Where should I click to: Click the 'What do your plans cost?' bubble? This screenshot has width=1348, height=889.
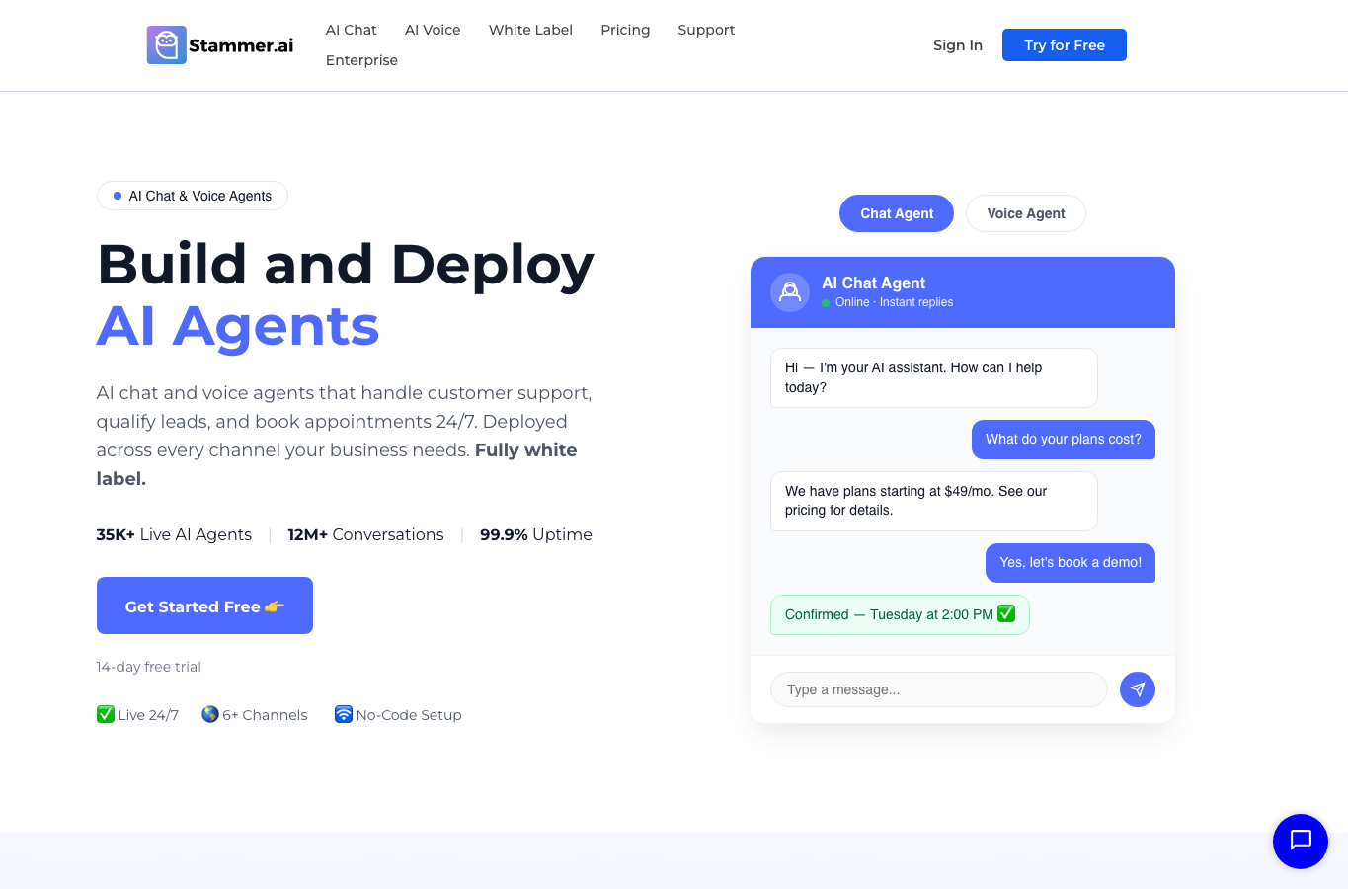(x=1064, y=440)
